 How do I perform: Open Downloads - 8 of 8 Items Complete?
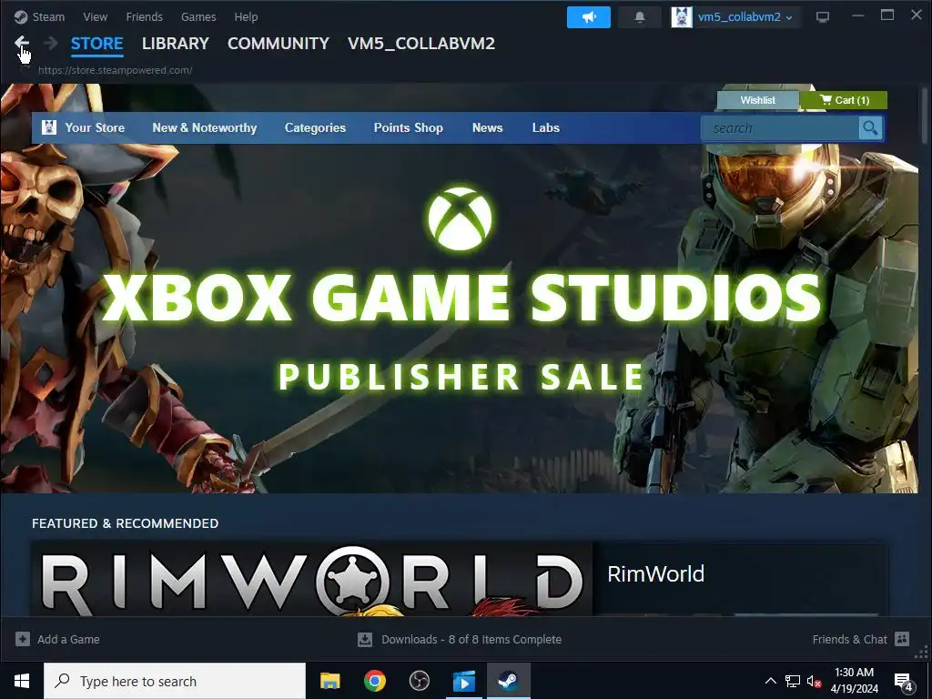[x=471, y=640]
